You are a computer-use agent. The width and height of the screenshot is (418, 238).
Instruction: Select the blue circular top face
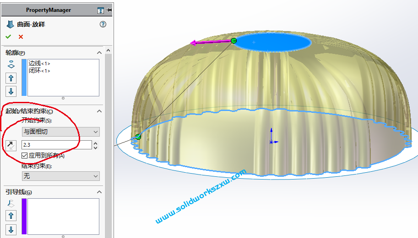tap(272, 42)
